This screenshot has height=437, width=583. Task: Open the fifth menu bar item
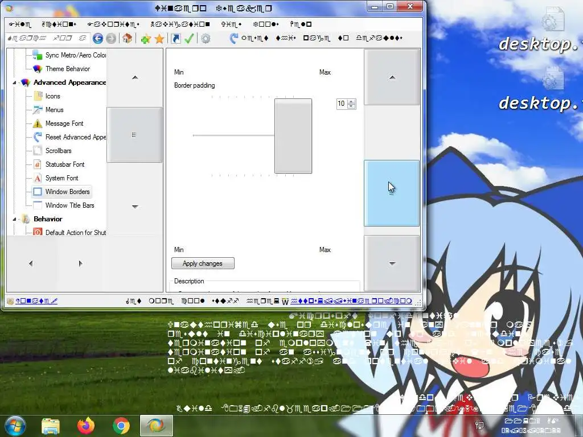(x=231, y=24)
